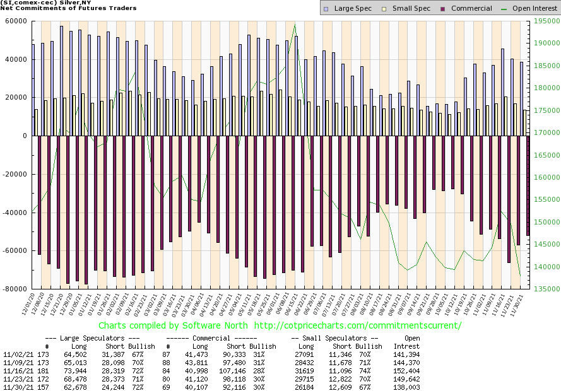
Task: Click the 12/01/20 date on the x-axis
Action: (x=29, y=304)
